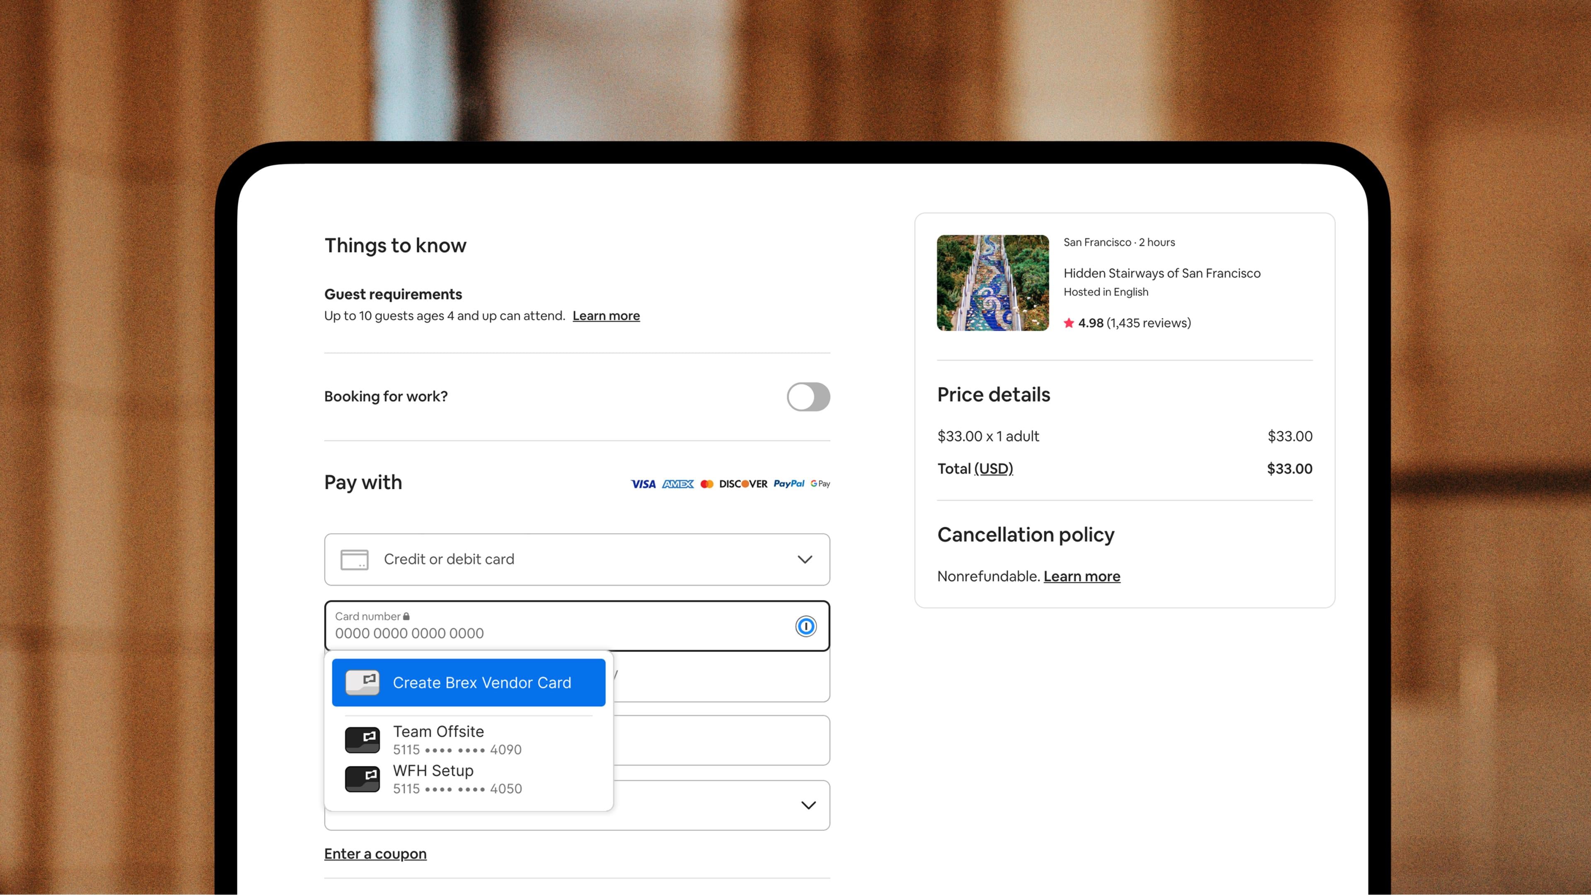
Task: Select the Discover payment icon
Action: 744,484
